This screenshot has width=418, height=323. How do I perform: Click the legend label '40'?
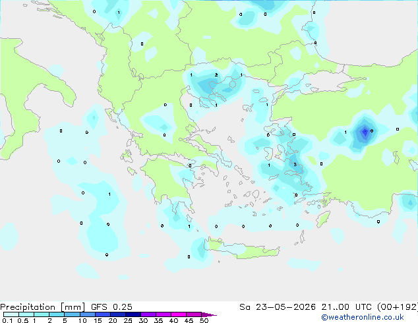pyautogui.click(x=173, y=320)
